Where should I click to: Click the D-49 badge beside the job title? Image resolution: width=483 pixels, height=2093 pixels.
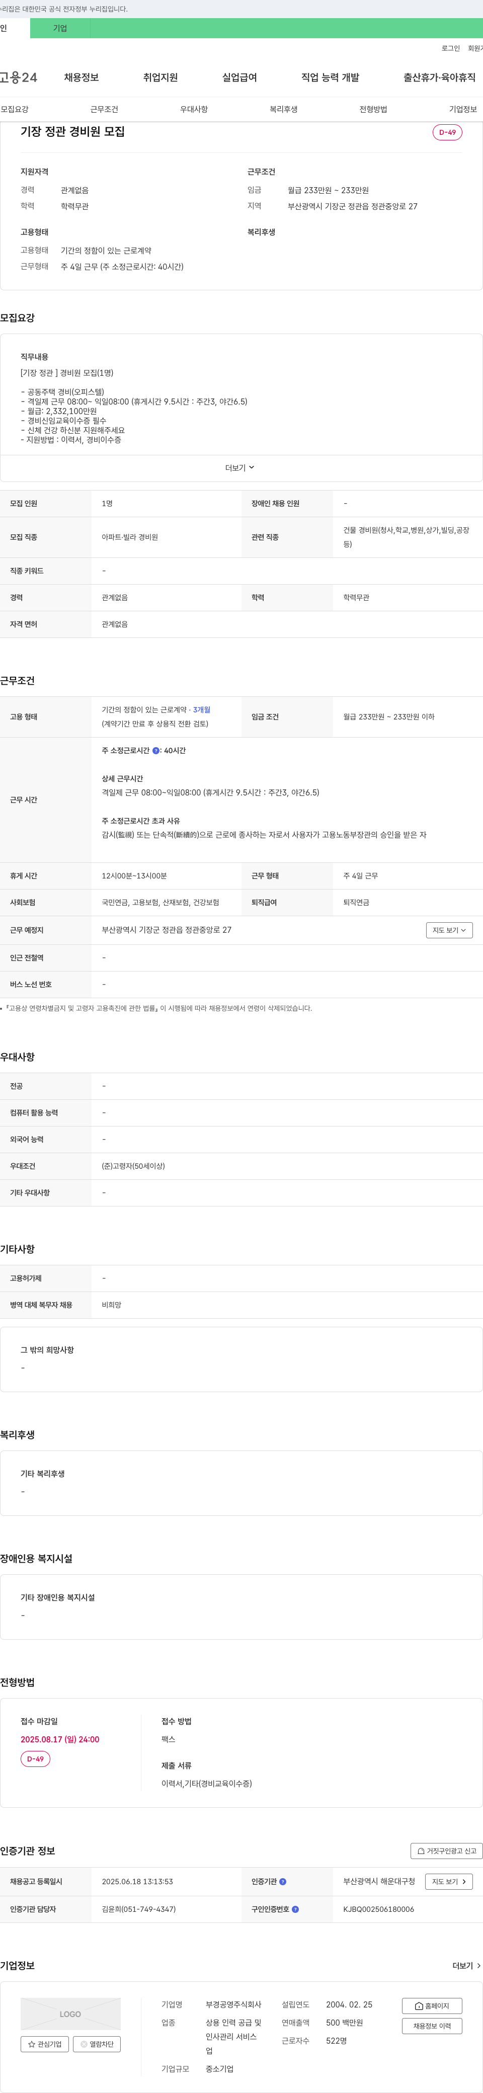(x=447, y=132)
